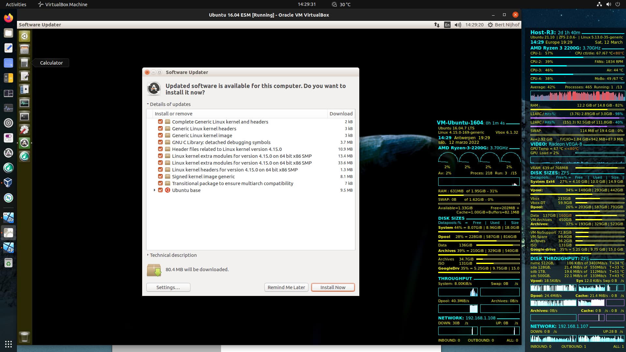The height and width of the screenshot is (352, 626).
Task: Open the host dock calculator
Action: click(x=8, y=78)
